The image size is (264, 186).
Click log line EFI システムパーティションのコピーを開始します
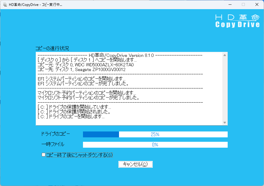pos(82,79)
